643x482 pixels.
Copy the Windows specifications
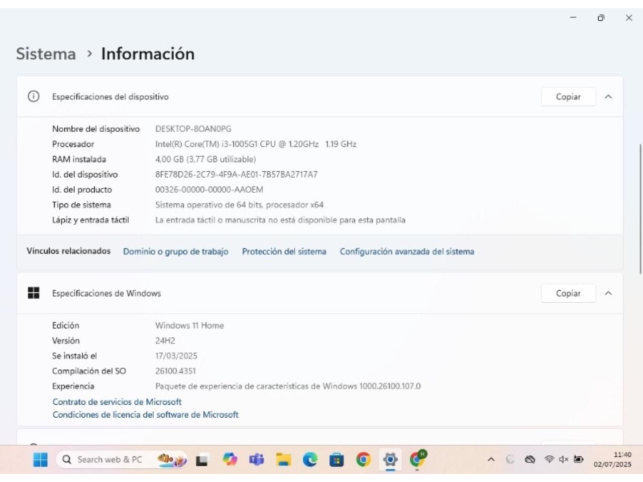coord(568,293)
